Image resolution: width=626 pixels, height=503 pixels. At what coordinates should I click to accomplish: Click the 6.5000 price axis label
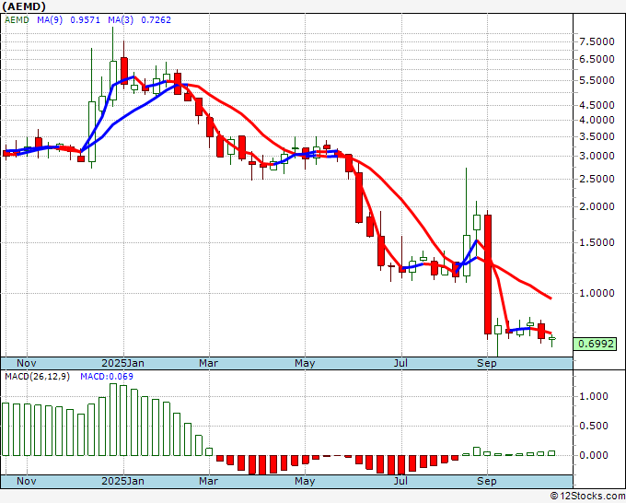(x=597, y=59)
